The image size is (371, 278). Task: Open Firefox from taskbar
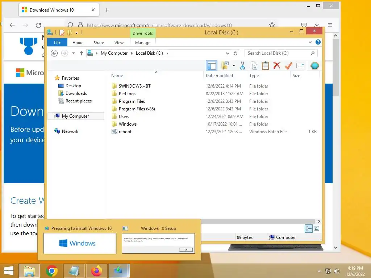coord(96,271)
